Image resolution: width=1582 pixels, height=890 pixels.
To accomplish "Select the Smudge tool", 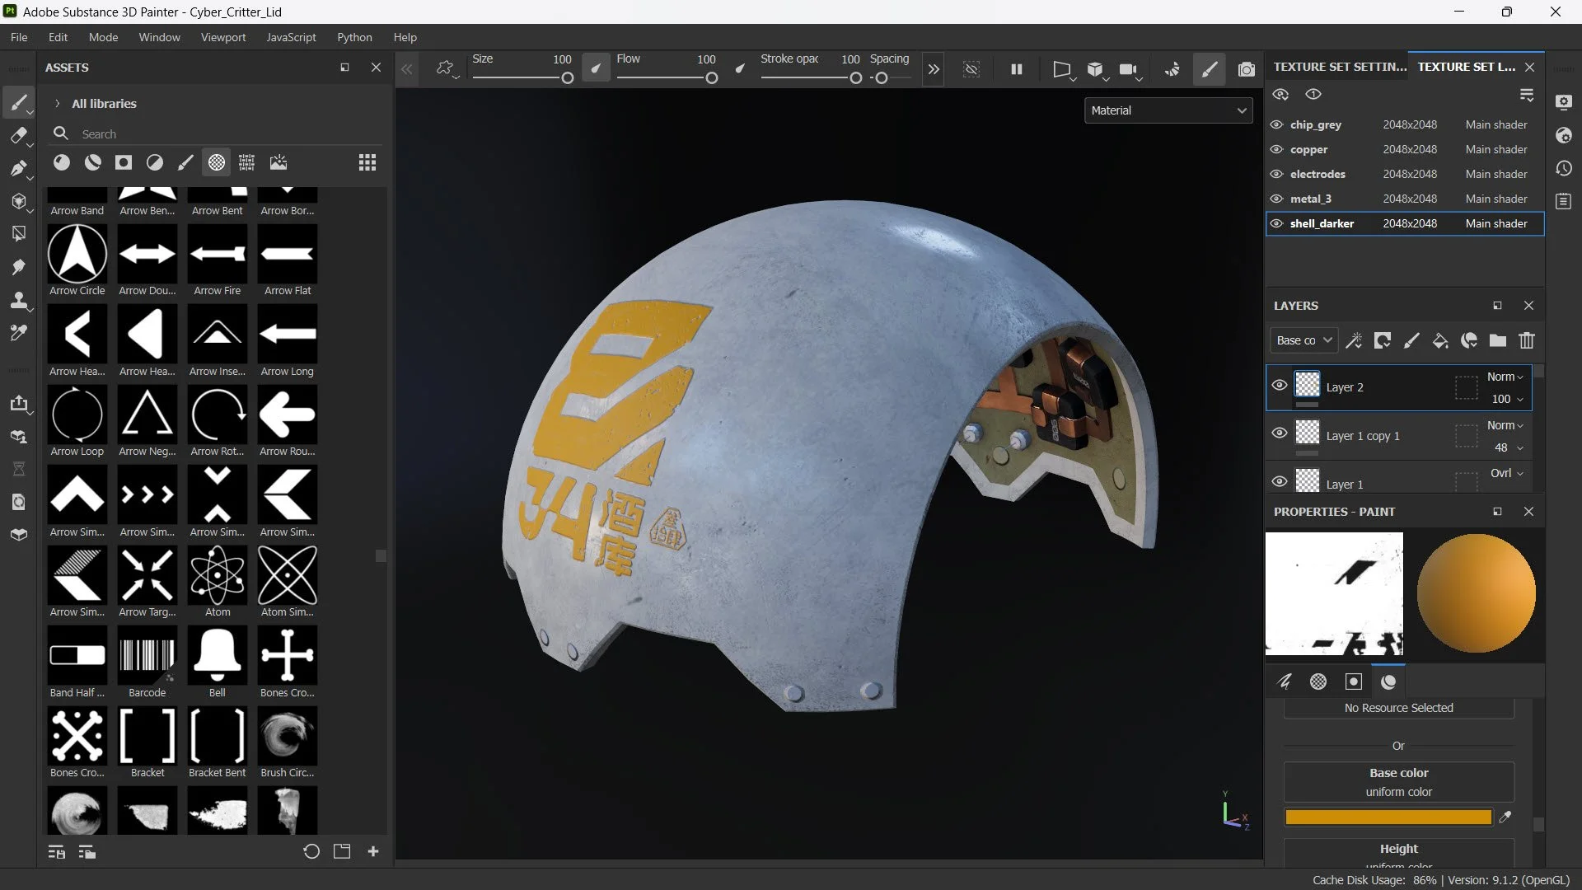I will 18,267.
